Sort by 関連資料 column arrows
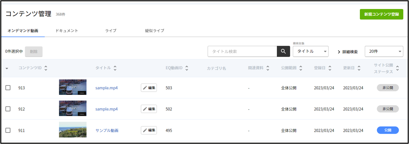Viewport: 409px width, 144px height. tap(268, 68)
